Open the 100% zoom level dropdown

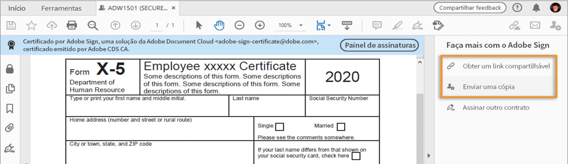point(301,25)
